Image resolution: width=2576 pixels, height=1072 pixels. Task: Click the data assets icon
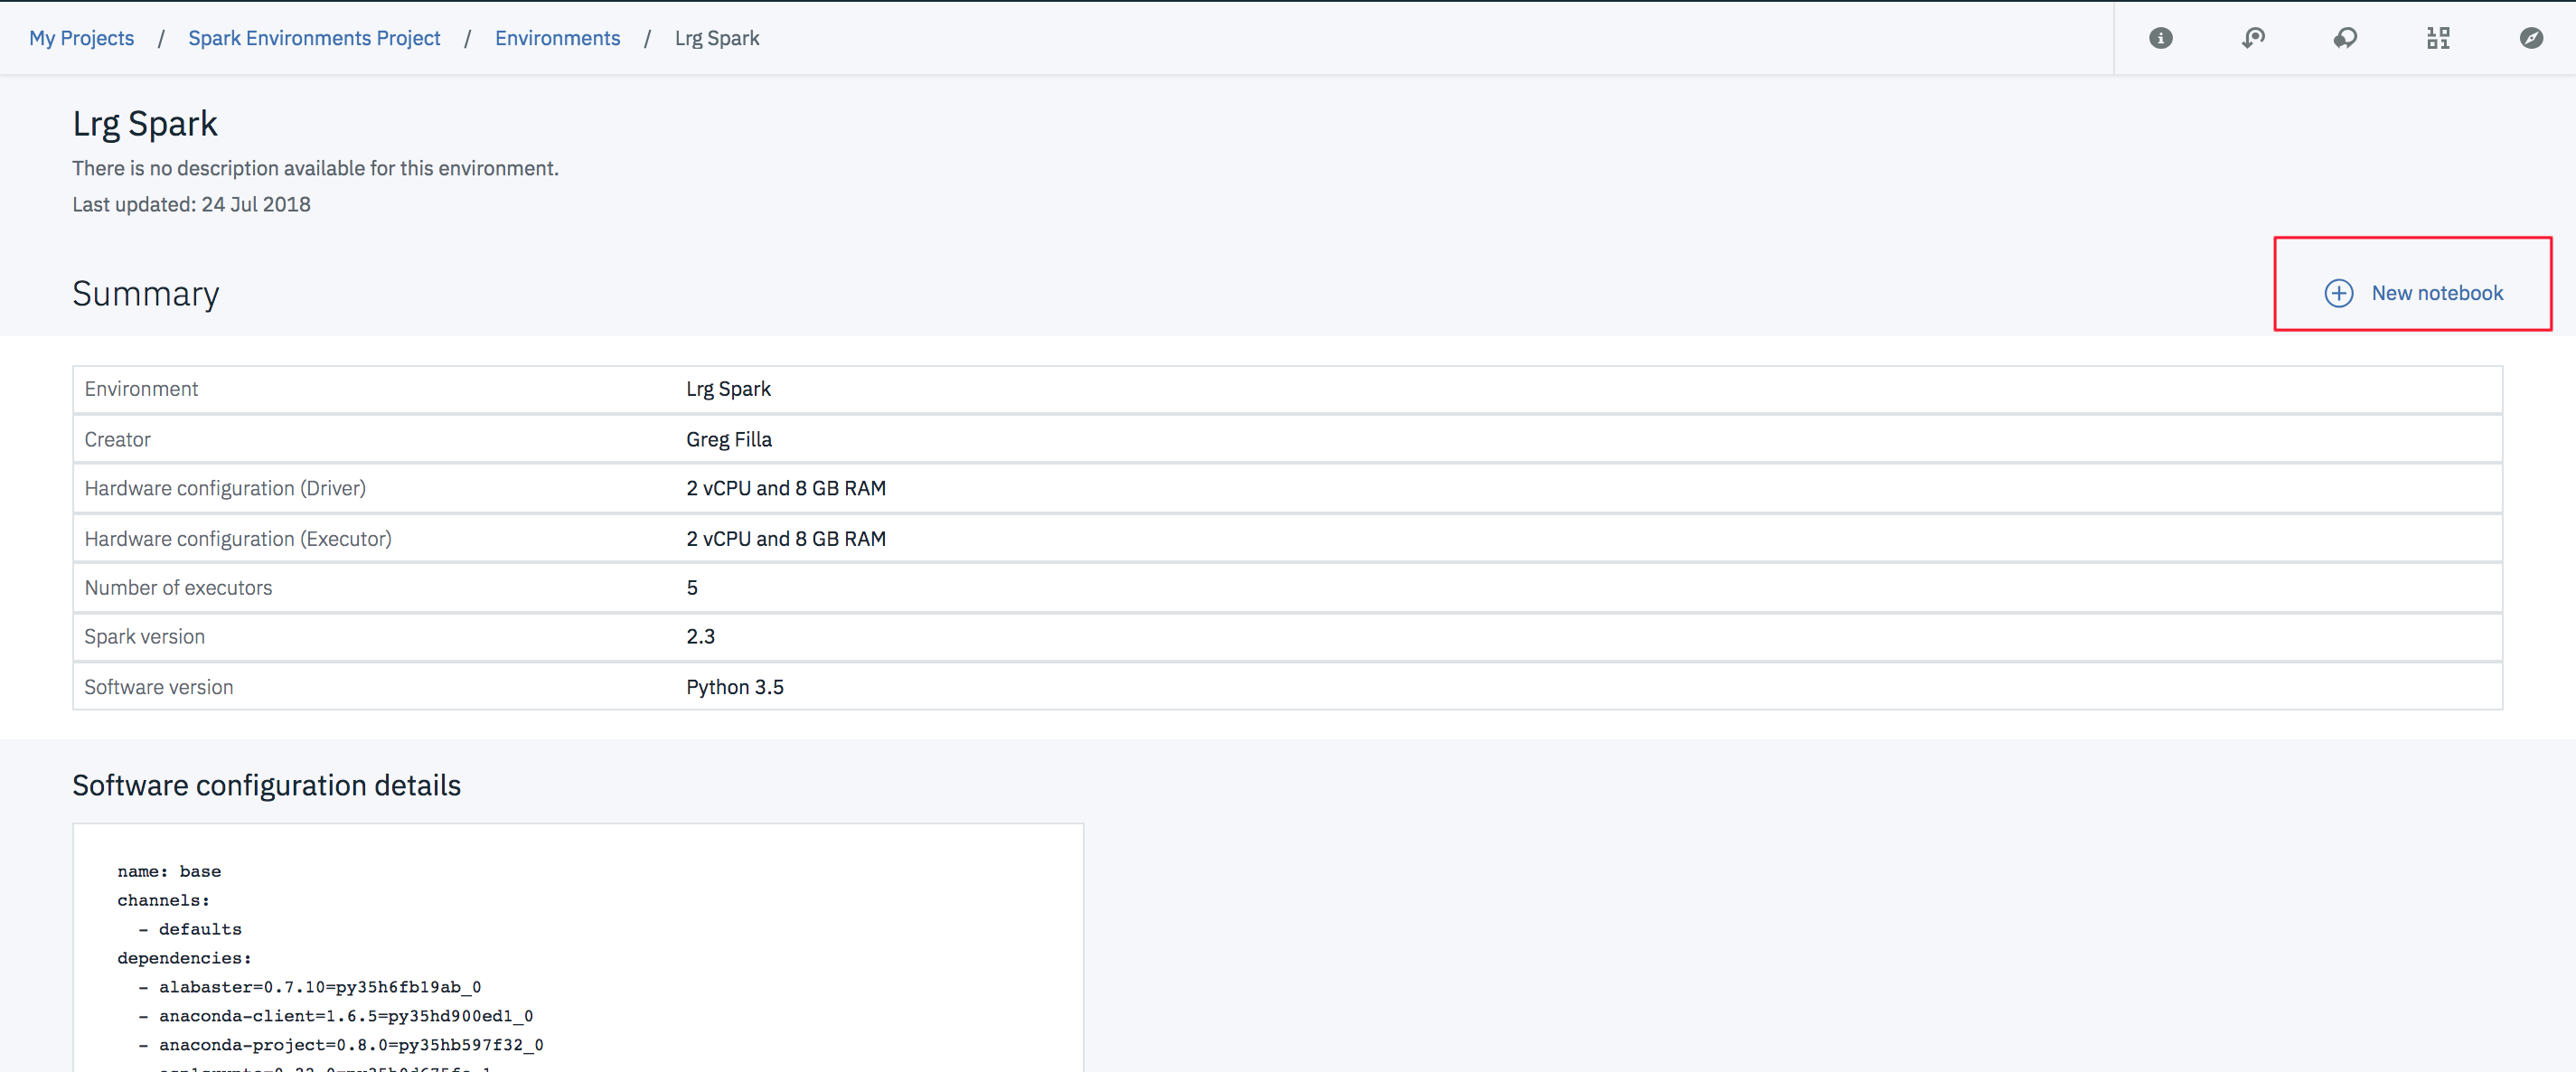[2438, 37]
